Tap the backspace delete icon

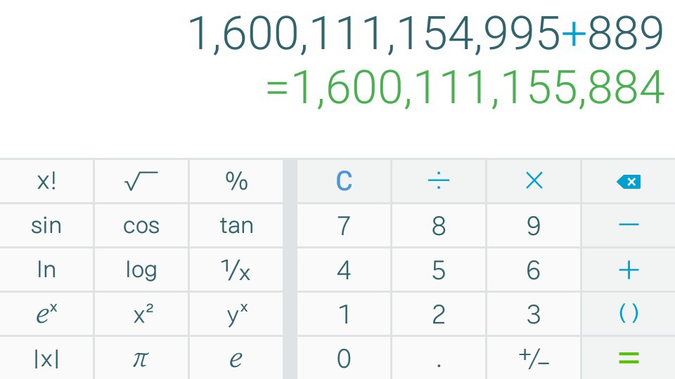tap(629, 182)
